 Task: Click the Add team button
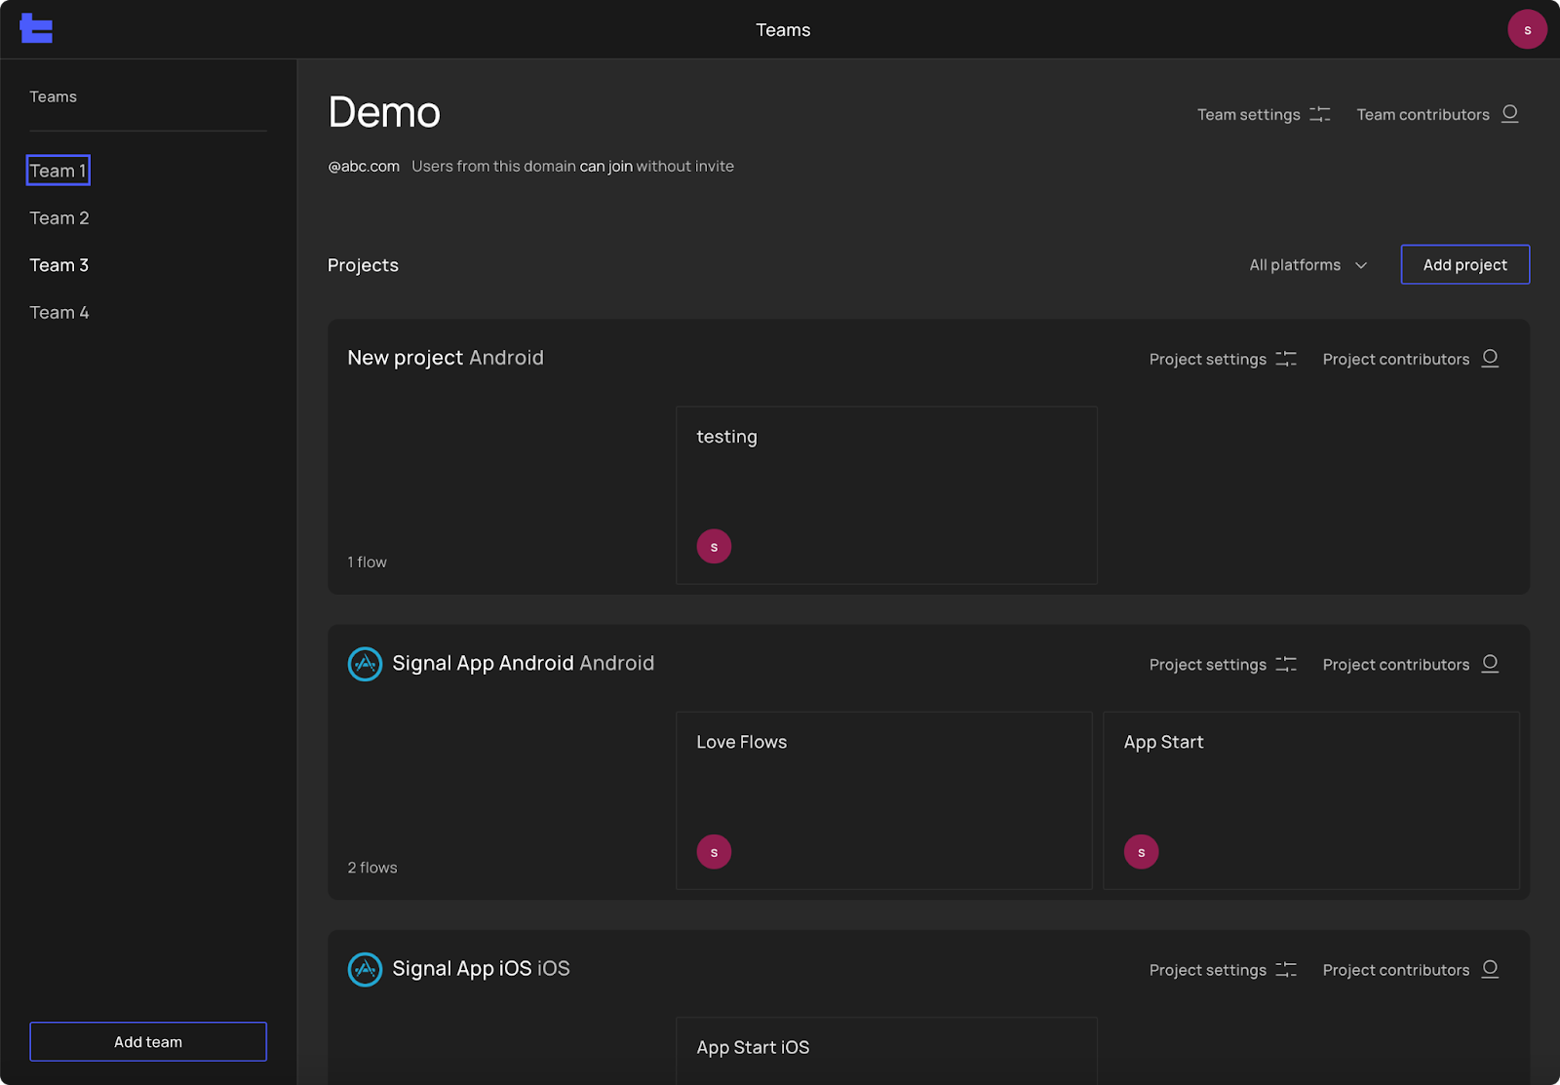point(148,1041)
